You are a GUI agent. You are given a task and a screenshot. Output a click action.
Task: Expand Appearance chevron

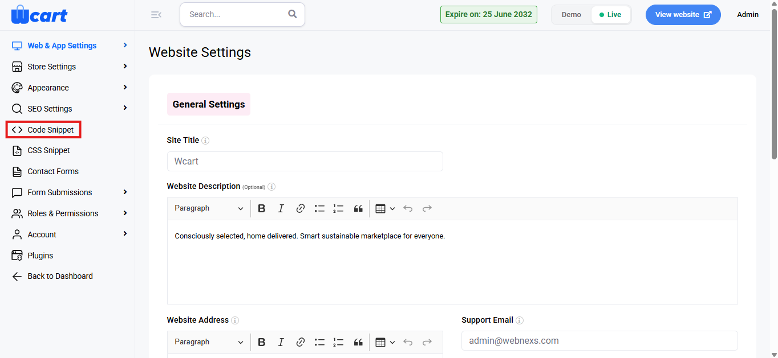[x=125, y=87]
